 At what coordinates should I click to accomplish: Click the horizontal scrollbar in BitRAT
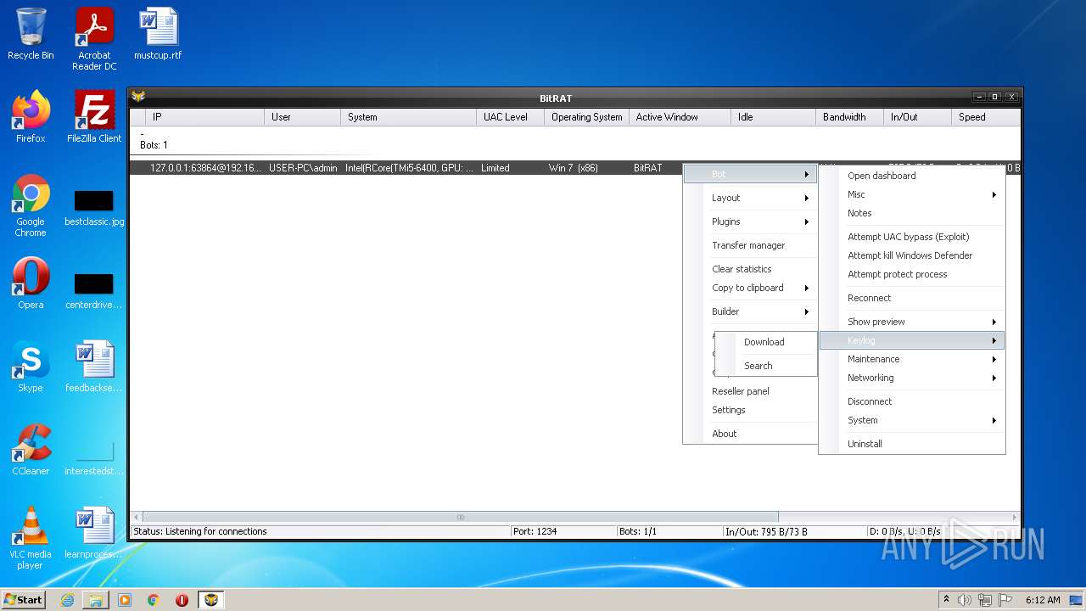pos(461,517)
